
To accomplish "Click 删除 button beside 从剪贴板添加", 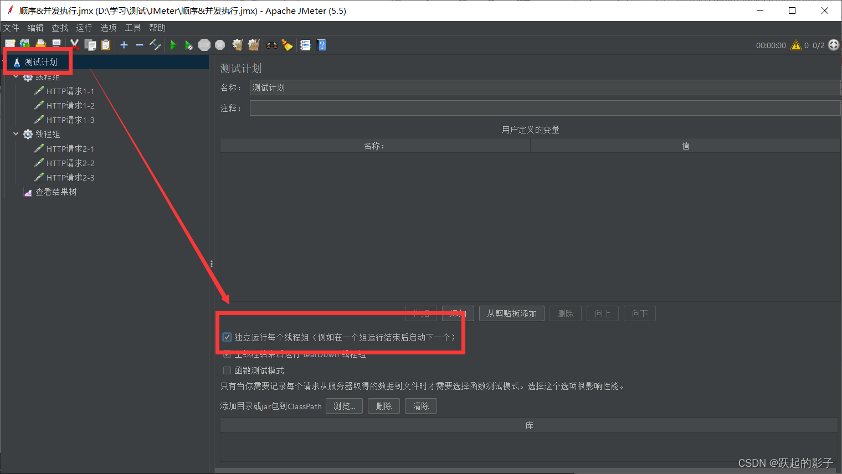I will click(566, 313).
